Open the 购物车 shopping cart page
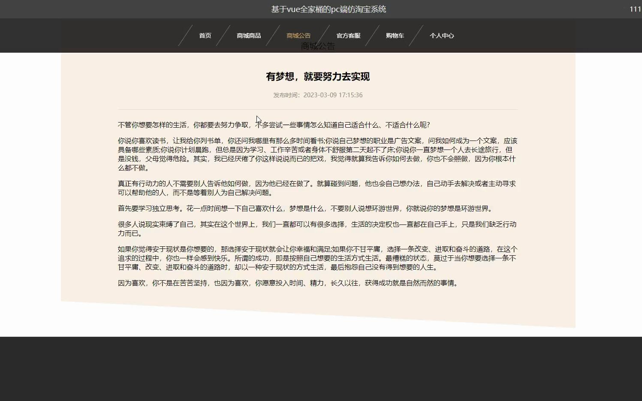642x401 pixels. coord(395,36)
